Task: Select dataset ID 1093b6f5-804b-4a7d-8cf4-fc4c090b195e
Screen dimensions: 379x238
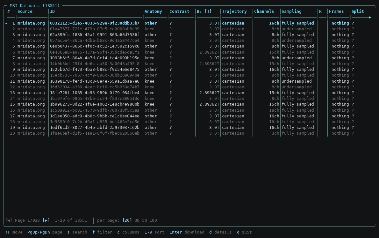Action: pyautogui.click(x=95, y=58)
